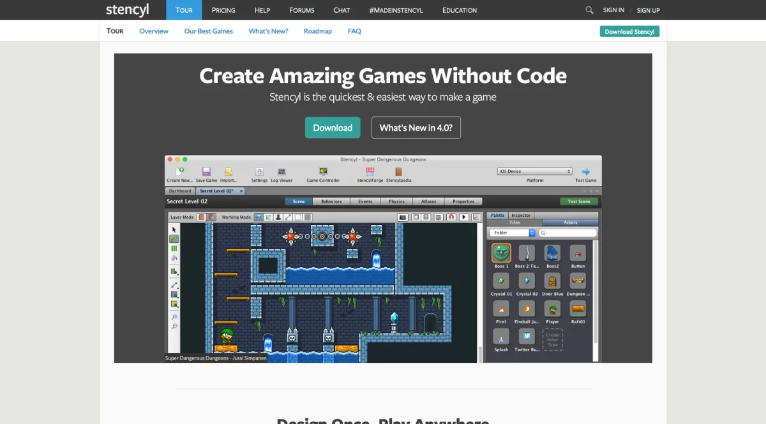
Task: Click the Import icon in Stencyl toolbar
Action: tap(229, 172)
